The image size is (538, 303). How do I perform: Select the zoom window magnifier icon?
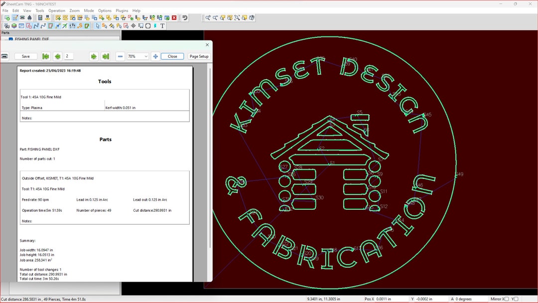tap(237, 17)
